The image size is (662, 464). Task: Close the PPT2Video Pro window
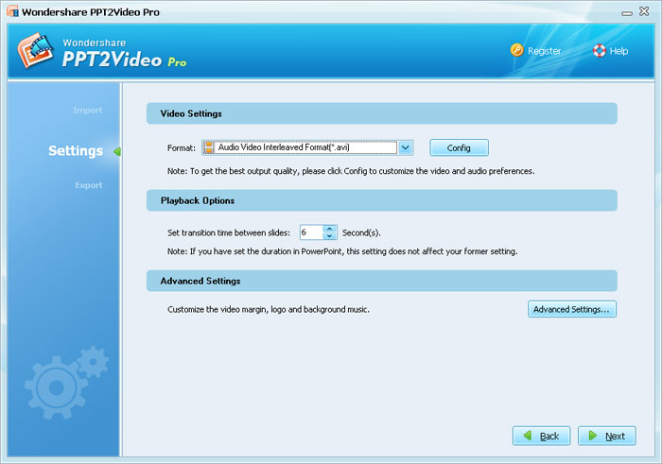click(x=644, y=11)
